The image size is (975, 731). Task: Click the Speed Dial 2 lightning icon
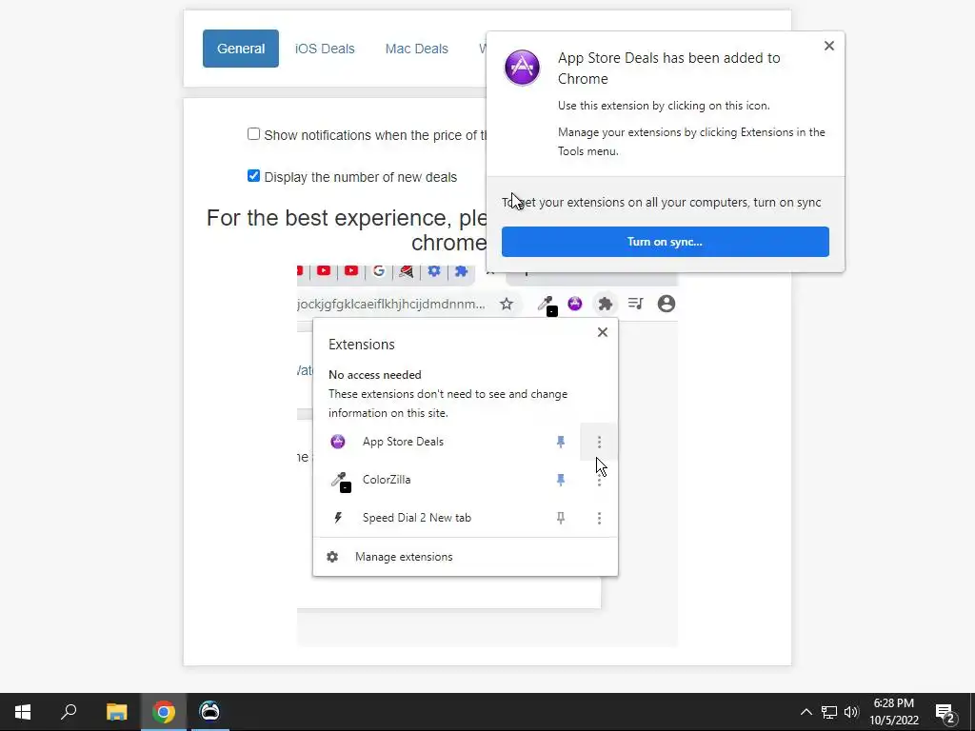(338, 518)
